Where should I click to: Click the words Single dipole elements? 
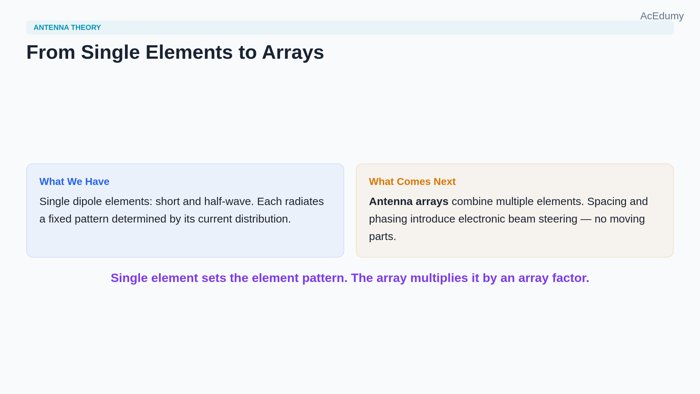tap(96, 201)
